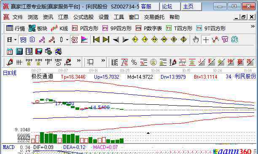This screenshot has width=258, height=154.
Task: Open the 交易委托 menu
Action: [x=154, y=17]
